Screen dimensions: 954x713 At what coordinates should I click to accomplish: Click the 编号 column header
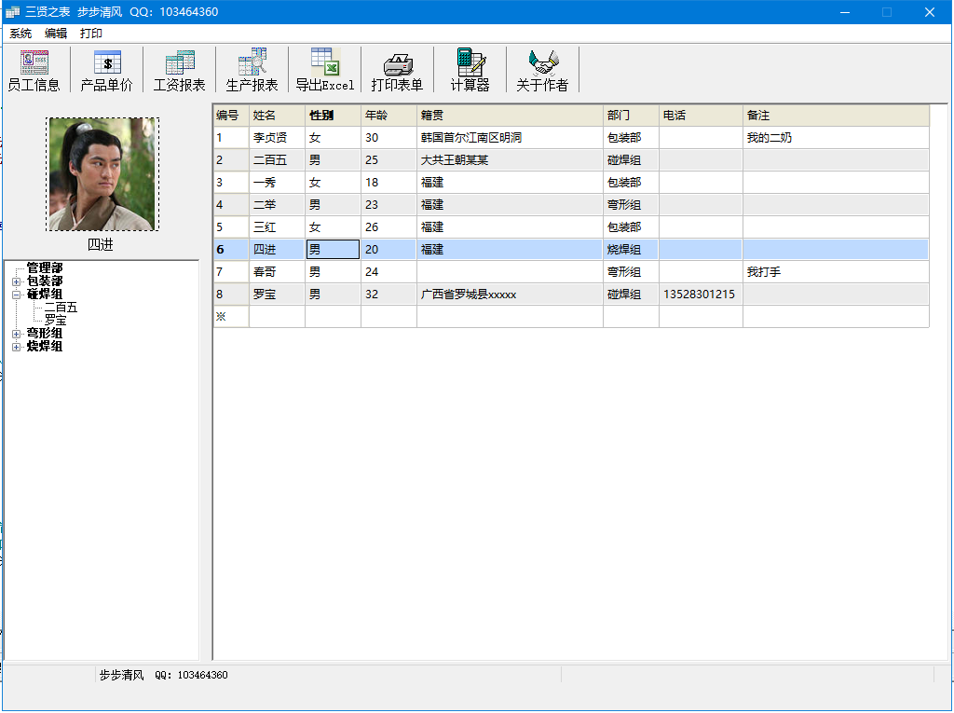pos(231,116)
